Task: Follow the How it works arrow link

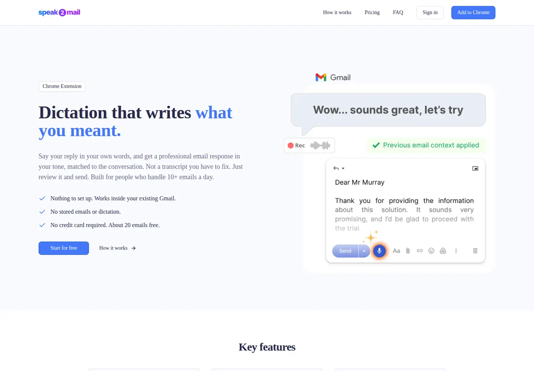Action: (x=118, y=248)
